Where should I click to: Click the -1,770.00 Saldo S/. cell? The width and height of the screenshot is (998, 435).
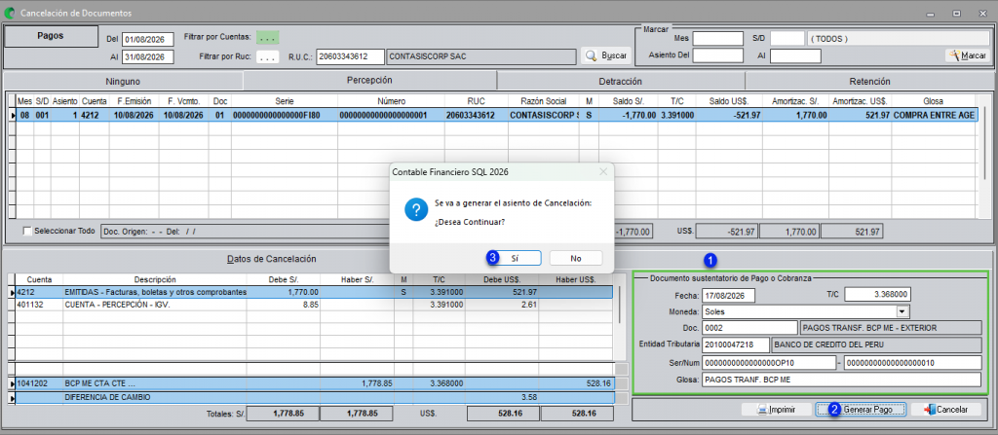(x=629, y=115)
